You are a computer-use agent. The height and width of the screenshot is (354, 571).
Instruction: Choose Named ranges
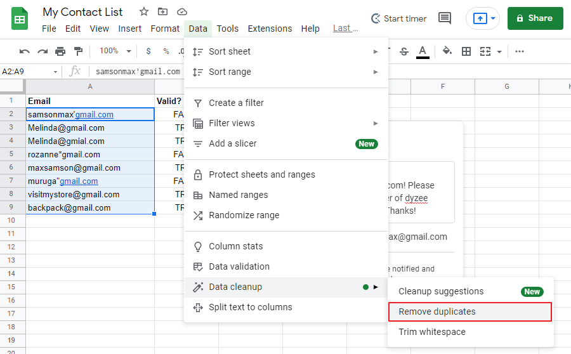[x=286, y=195]
